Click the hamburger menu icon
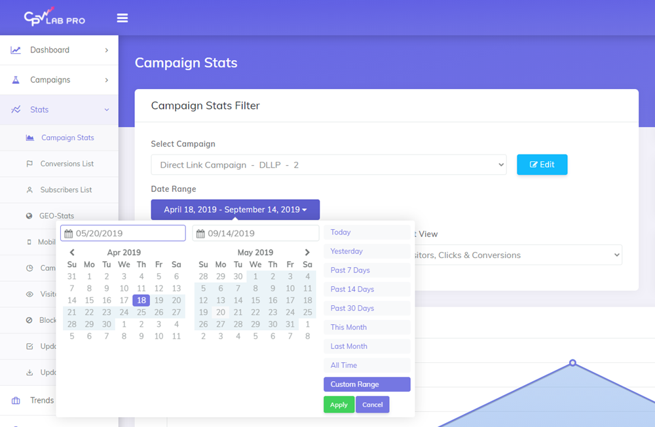Screen dimensions: 655x427 click(122, 18)
